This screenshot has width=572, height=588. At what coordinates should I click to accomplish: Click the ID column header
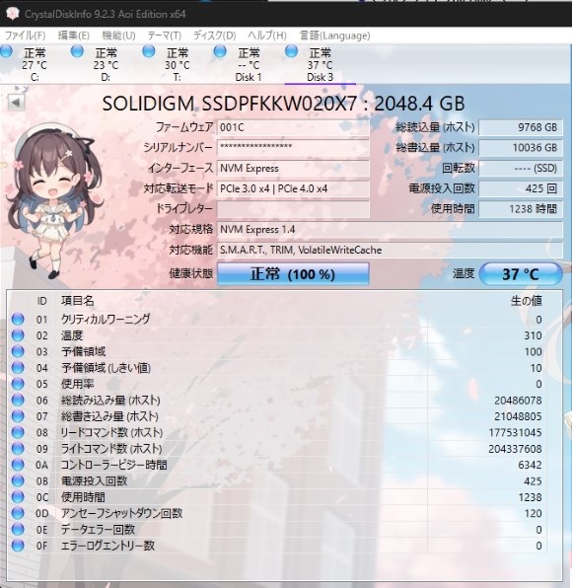pyautogui.click(x=41, y=301)
